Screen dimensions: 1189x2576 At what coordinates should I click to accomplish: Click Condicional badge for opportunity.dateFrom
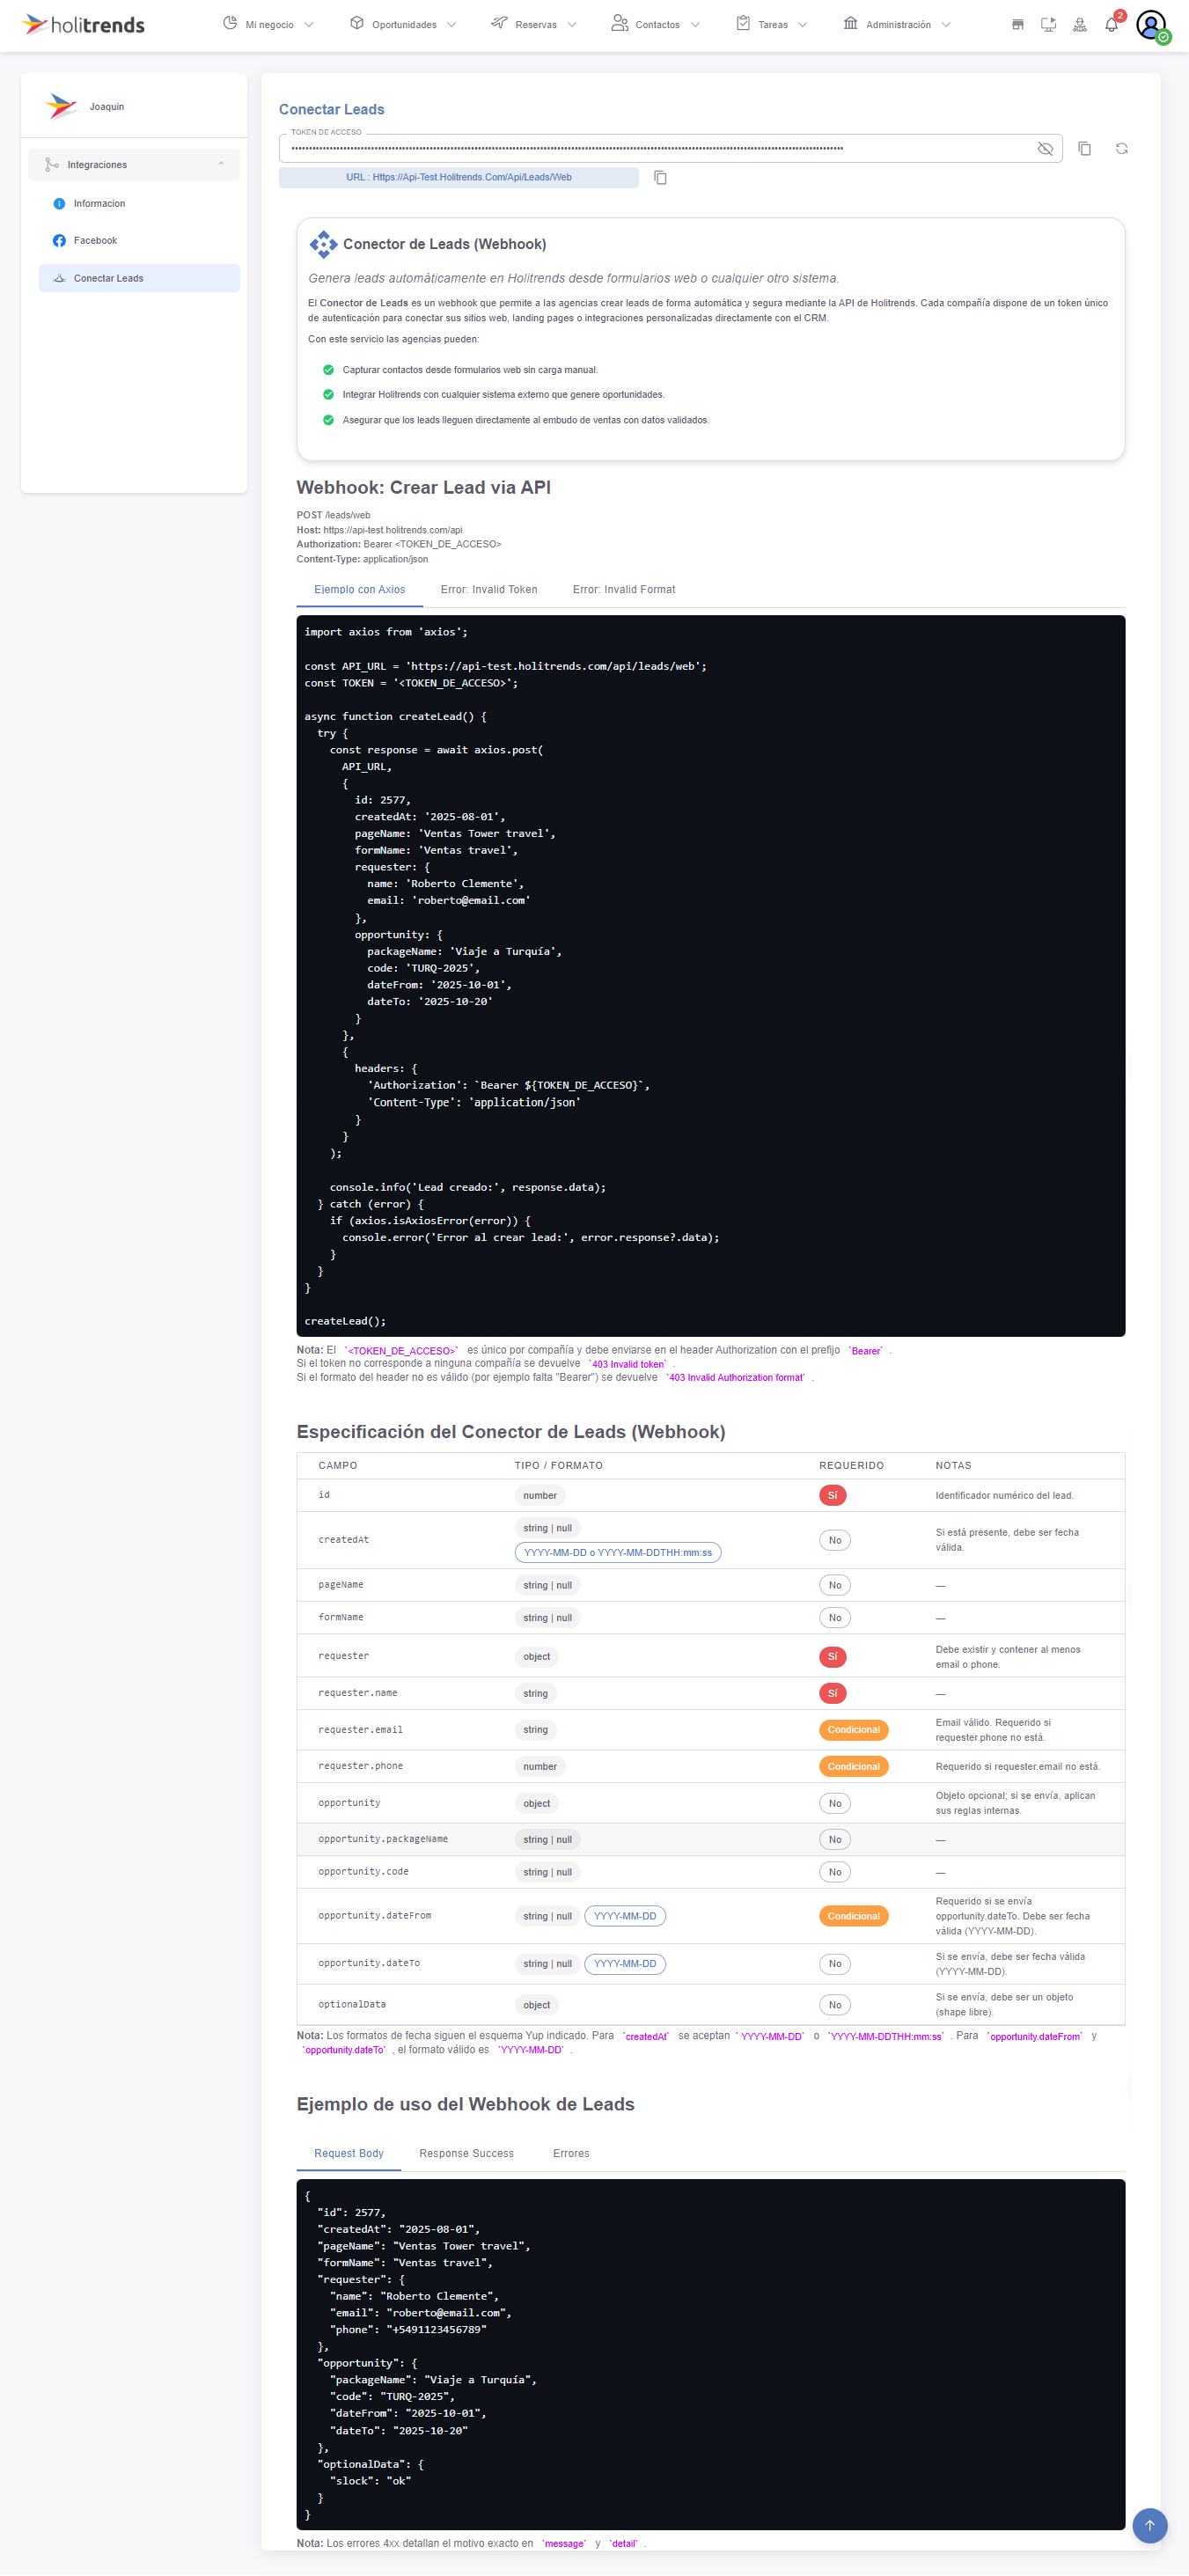tap(854, 1916)
